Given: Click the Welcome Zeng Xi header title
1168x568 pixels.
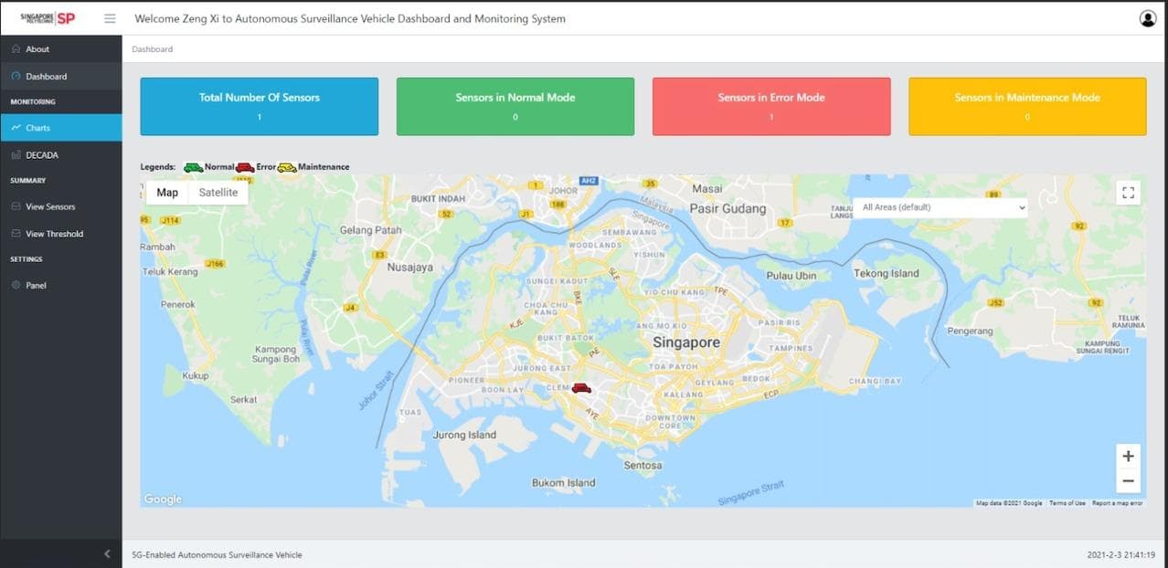Looking at the screenshot, I should point(350,18).
